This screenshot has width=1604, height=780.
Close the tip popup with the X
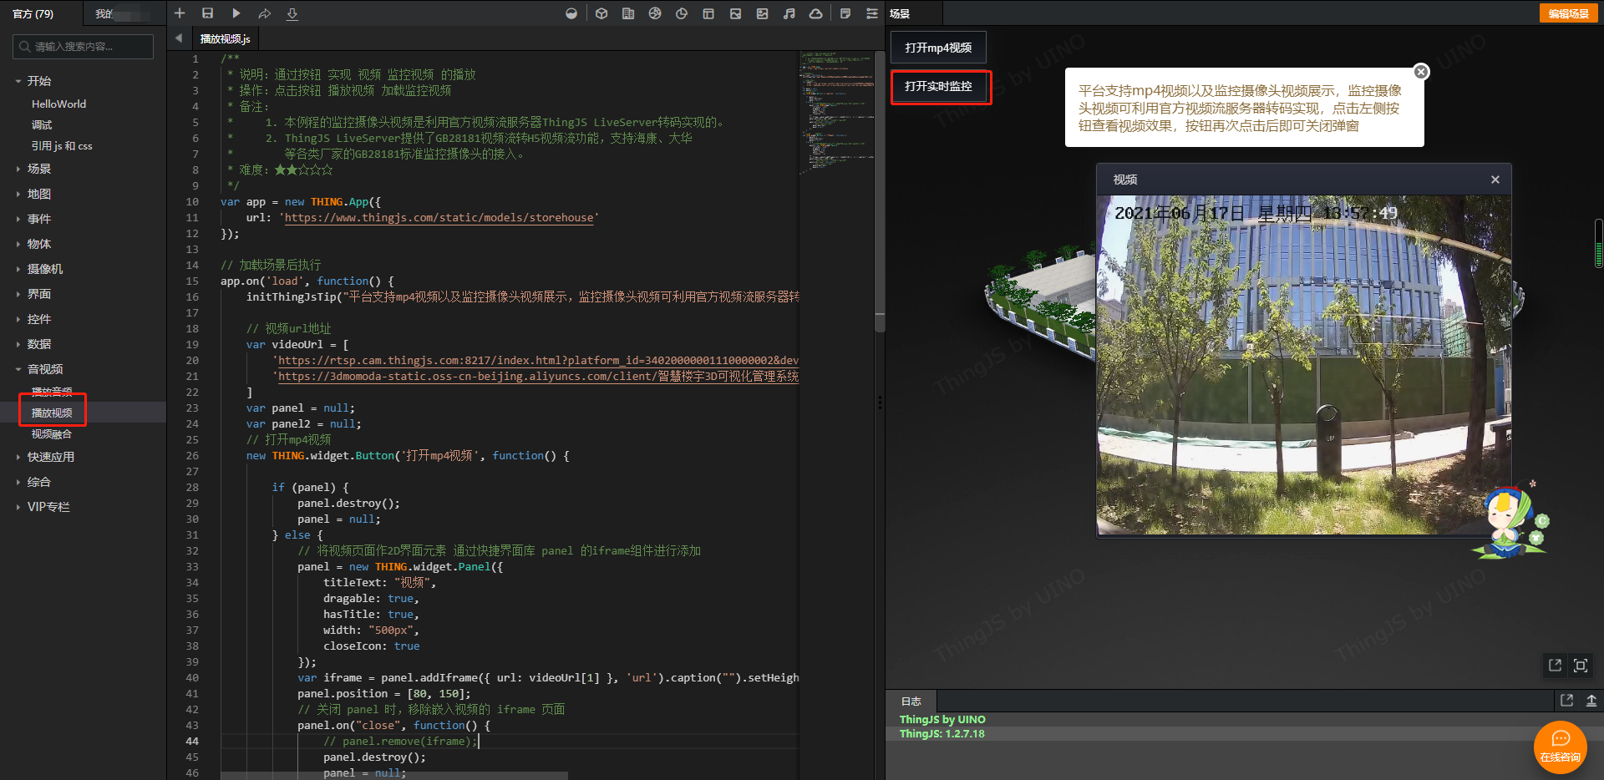pos(1421,72)
